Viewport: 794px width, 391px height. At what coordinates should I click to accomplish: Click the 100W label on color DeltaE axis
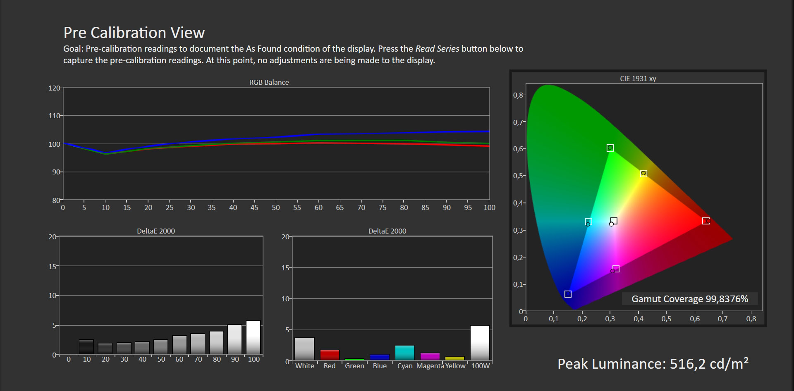click(480, 366)
